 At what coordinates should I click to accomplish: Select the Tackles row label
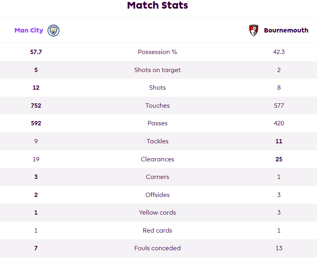click(x=157, y=141)
